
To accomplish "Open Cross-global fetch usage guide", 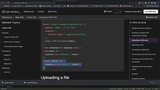I will pos(13,46).
